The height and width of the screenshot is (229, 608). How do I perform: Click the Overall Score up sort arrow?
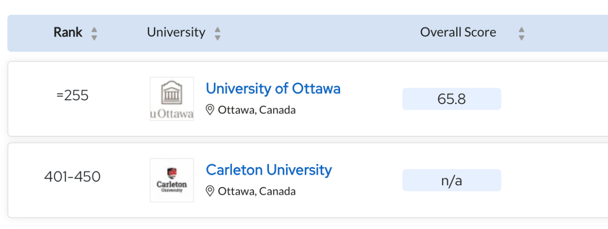(522, 29)
